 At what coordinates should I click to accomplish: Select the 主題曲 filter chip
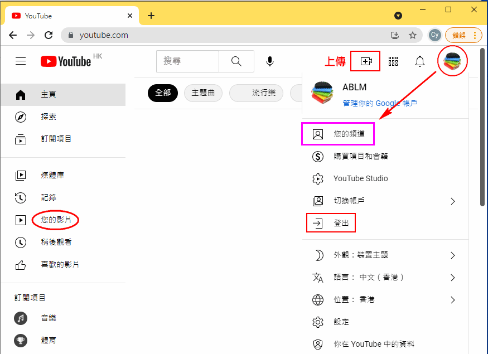[203, 93]
